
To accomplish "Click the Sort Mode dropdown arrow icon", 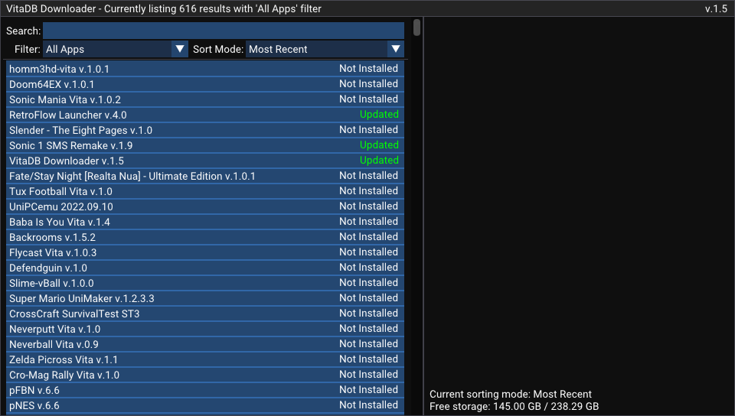I will pos(396,49).
